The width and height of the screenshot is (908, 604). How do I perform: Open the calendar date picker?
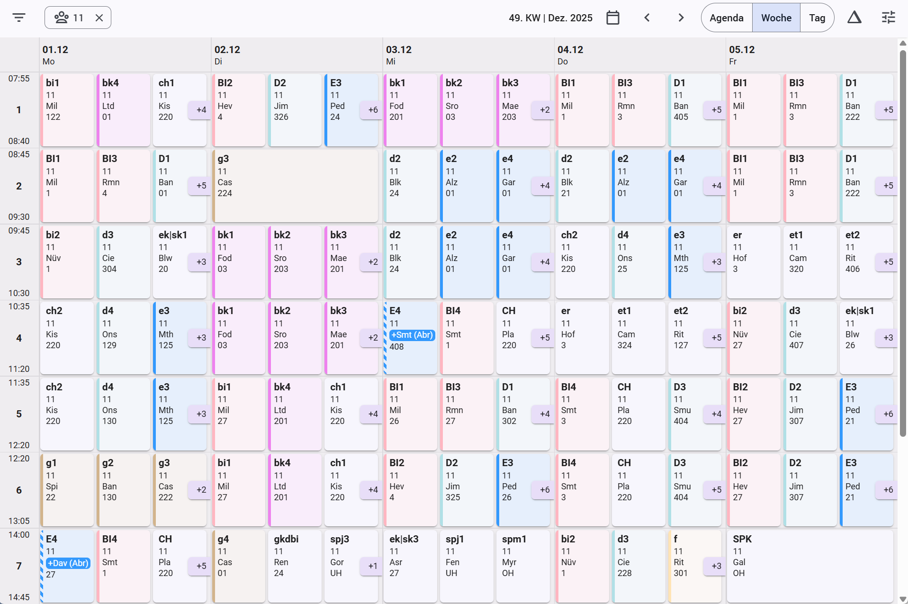613,18
